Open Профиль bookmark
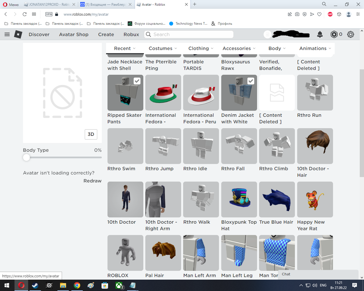Screen dimensions: 364x291 point(222,24)
